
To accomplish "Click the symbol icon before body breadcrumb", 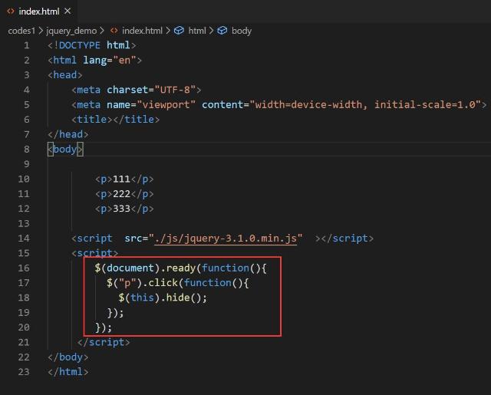I will pyautogui.click(x=222, y=31).
